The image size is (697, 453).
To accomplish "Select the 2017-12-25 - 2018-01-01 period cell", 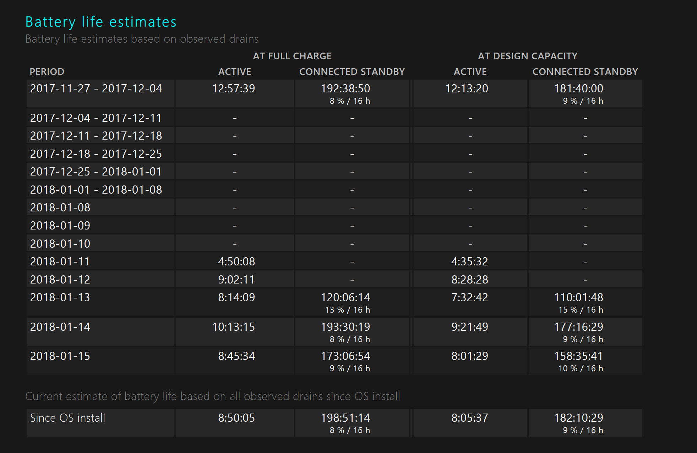I will click(96, 172).
